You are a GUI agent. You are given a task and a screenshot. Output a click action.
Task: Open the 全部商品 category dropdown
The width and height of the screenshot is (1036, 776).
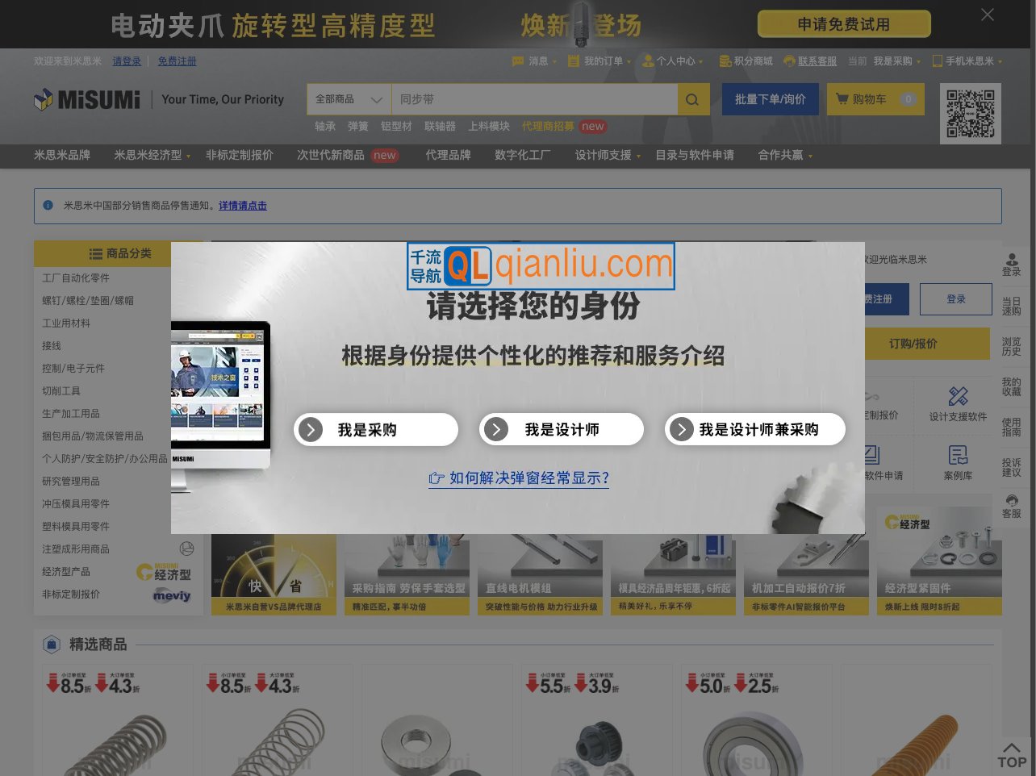348,98
